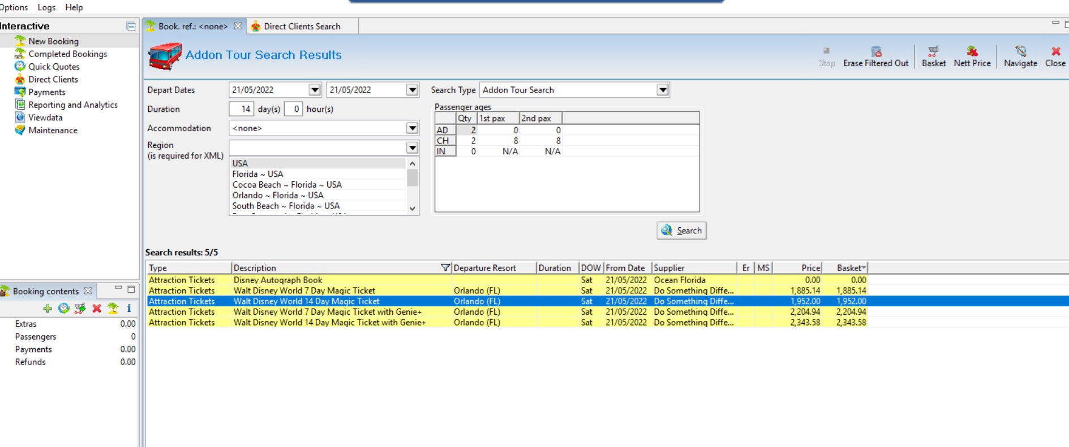Sort results by the Price column header
This screenshot has width=1069, height=447.
[x=797, y=268]
